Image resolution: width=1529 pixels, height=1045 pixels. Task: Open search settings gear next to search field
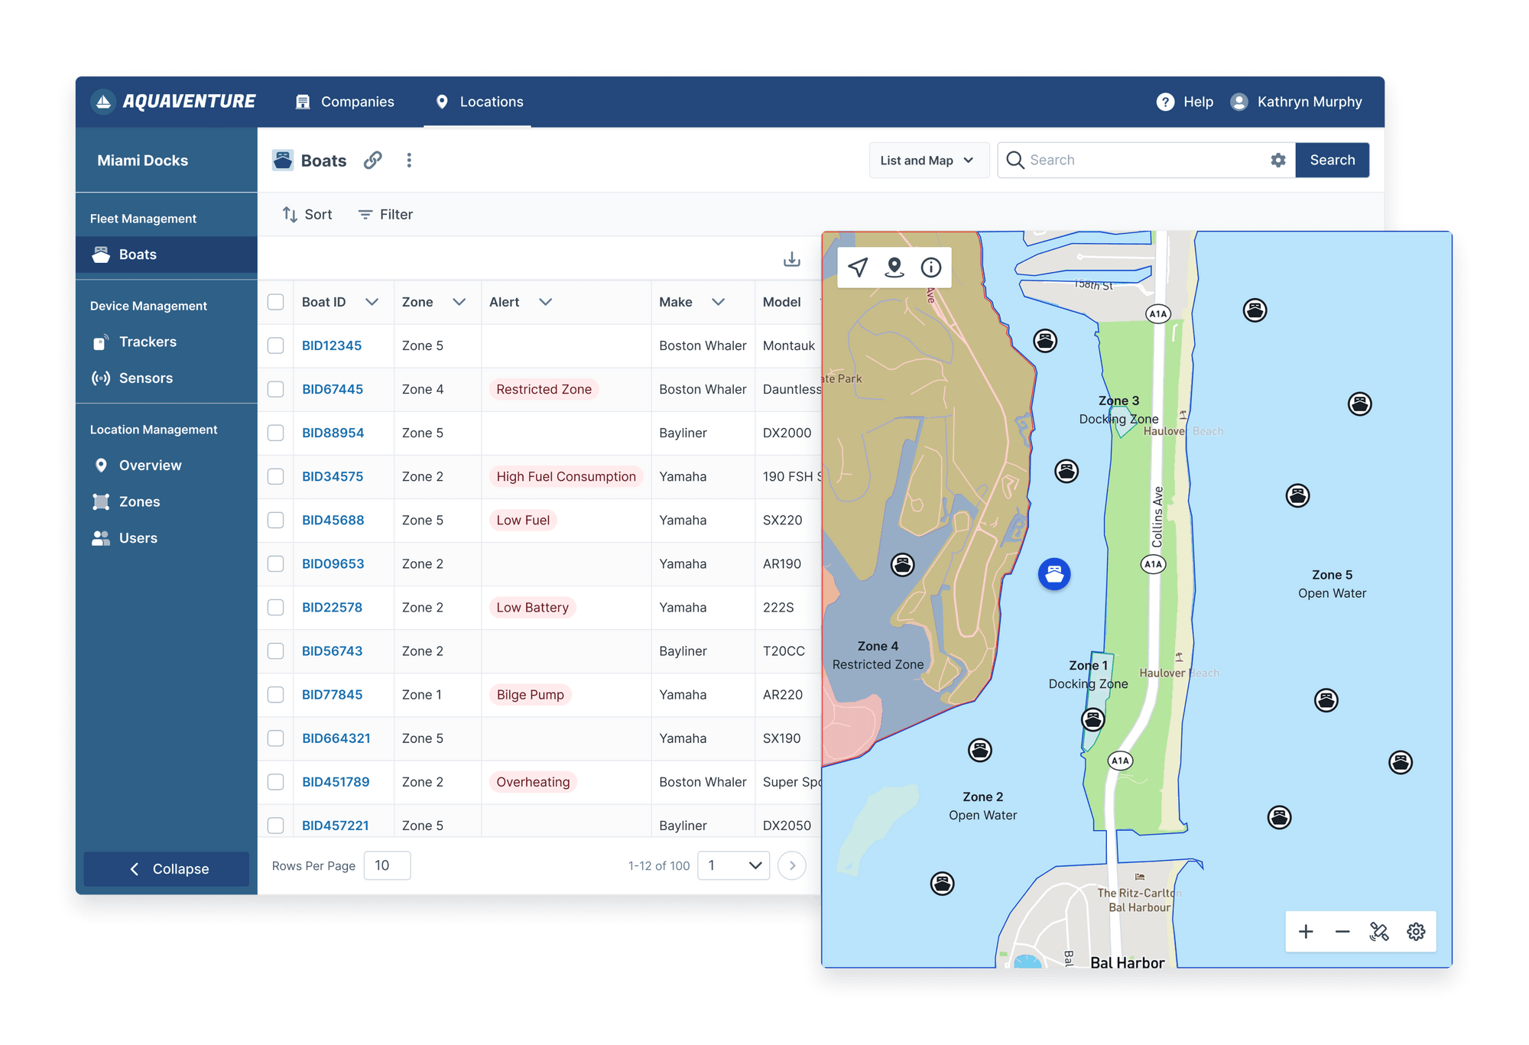pos(1277,160)
